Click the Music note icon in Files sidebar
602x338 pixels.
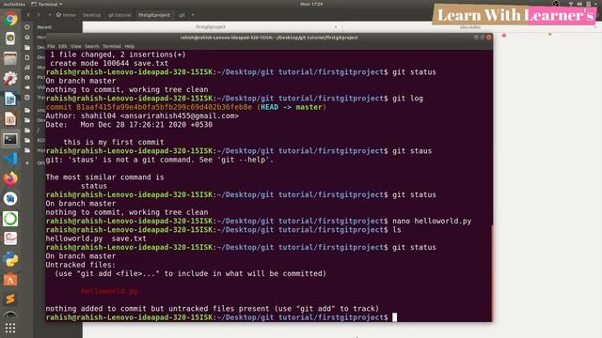pyautogui.click(x=27, y=68)
